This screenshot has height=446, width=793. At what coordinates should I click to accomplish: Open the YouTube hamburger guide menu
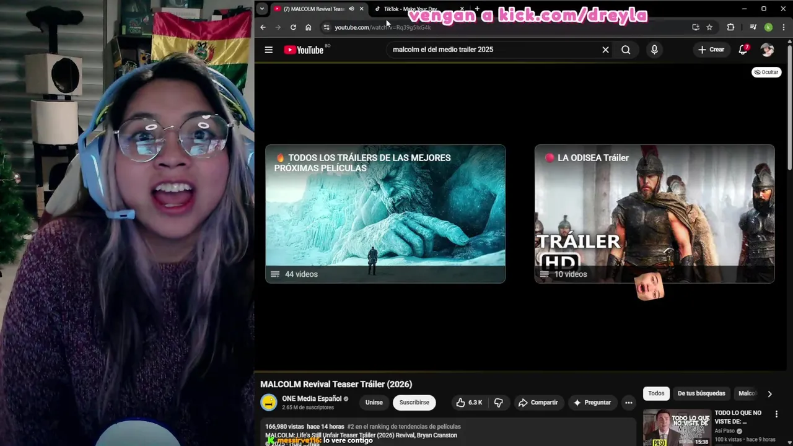(268, 50)
